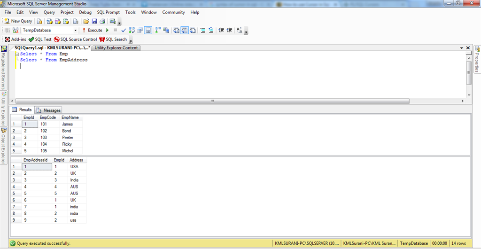Click the Connect icon in the SQL editor toolbar

(x=8, y=31)
